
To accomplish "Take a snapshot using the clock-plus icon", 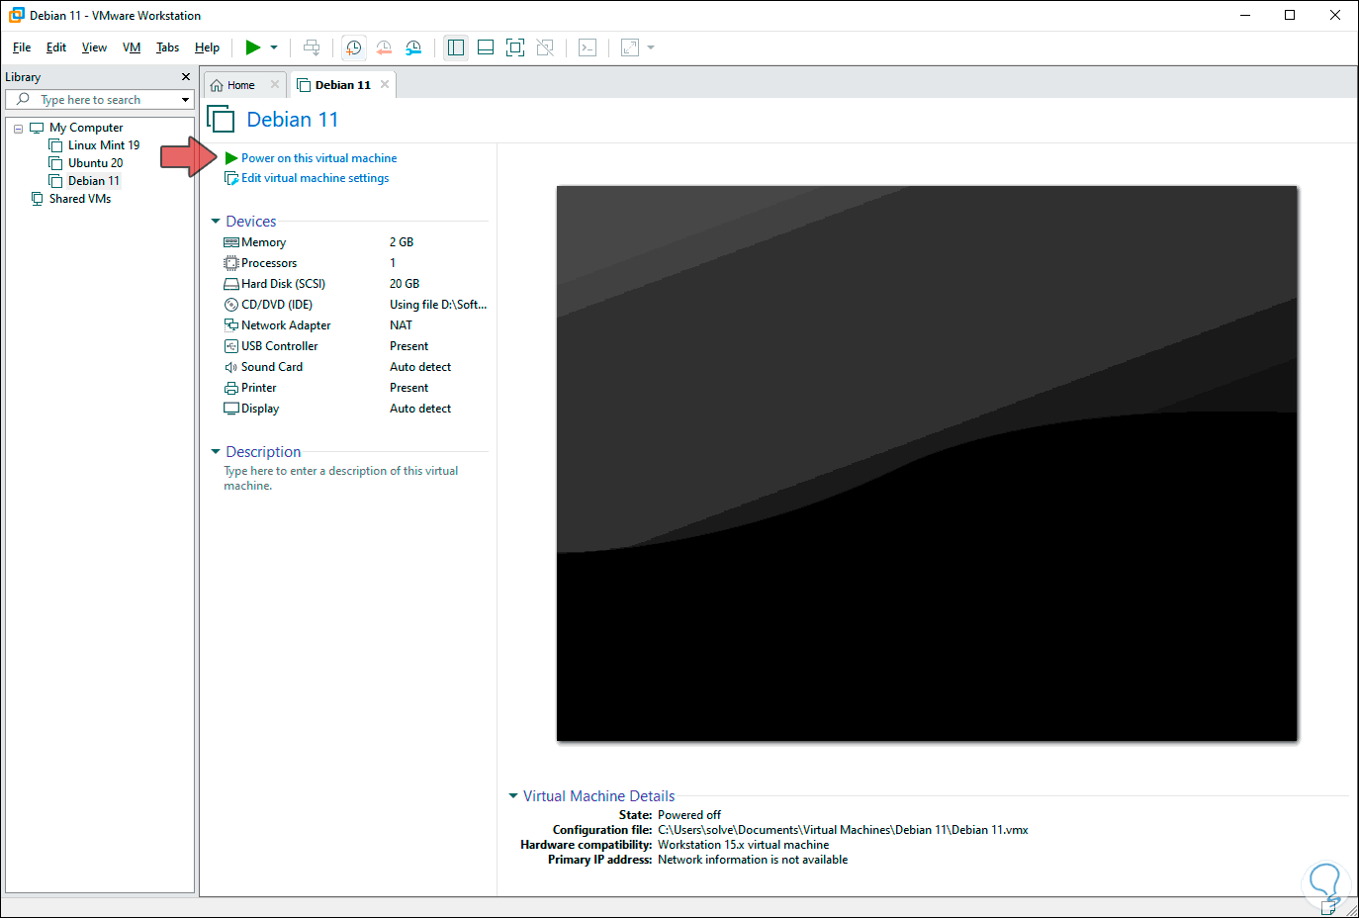I will pos(353,47).
